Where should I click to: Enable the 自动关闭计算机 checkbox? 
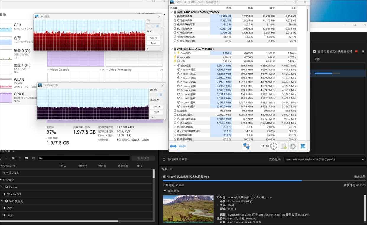164,159
